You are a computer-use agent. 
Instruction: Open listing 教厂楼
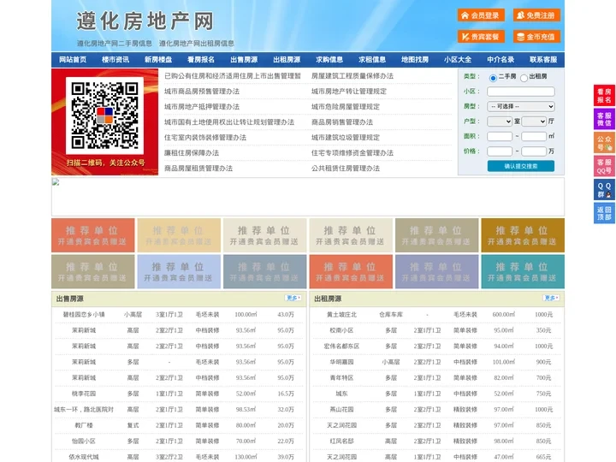84,425
